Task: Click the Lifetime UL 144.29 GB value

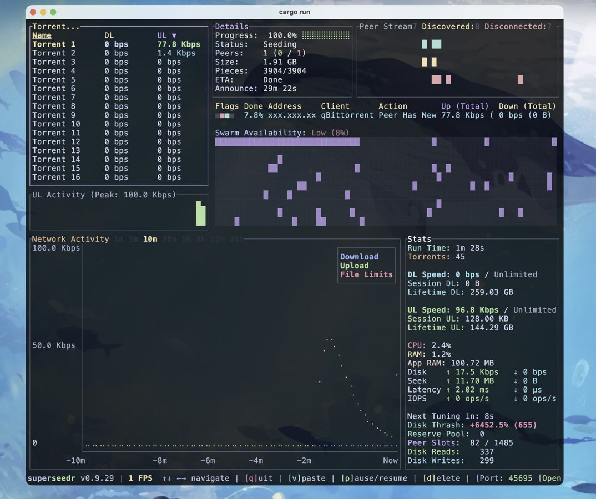Action: click(492, 327)
